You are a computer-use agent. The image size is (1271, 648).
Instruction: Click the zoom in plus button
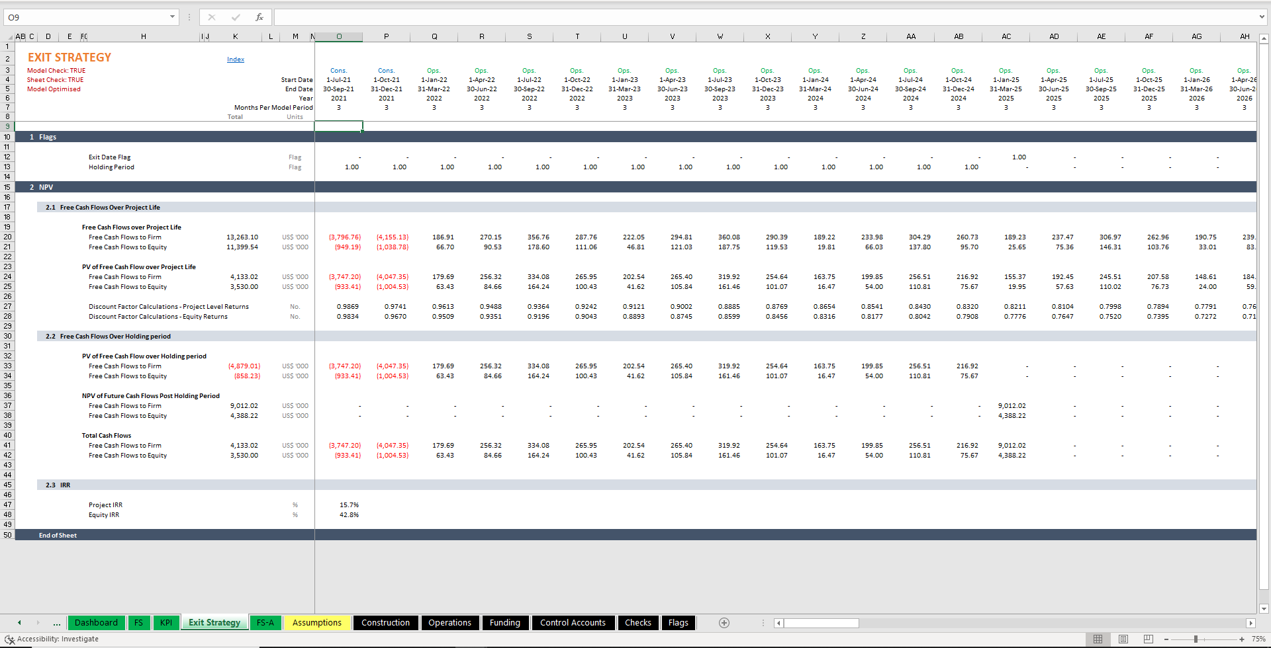coord(1241,639)
